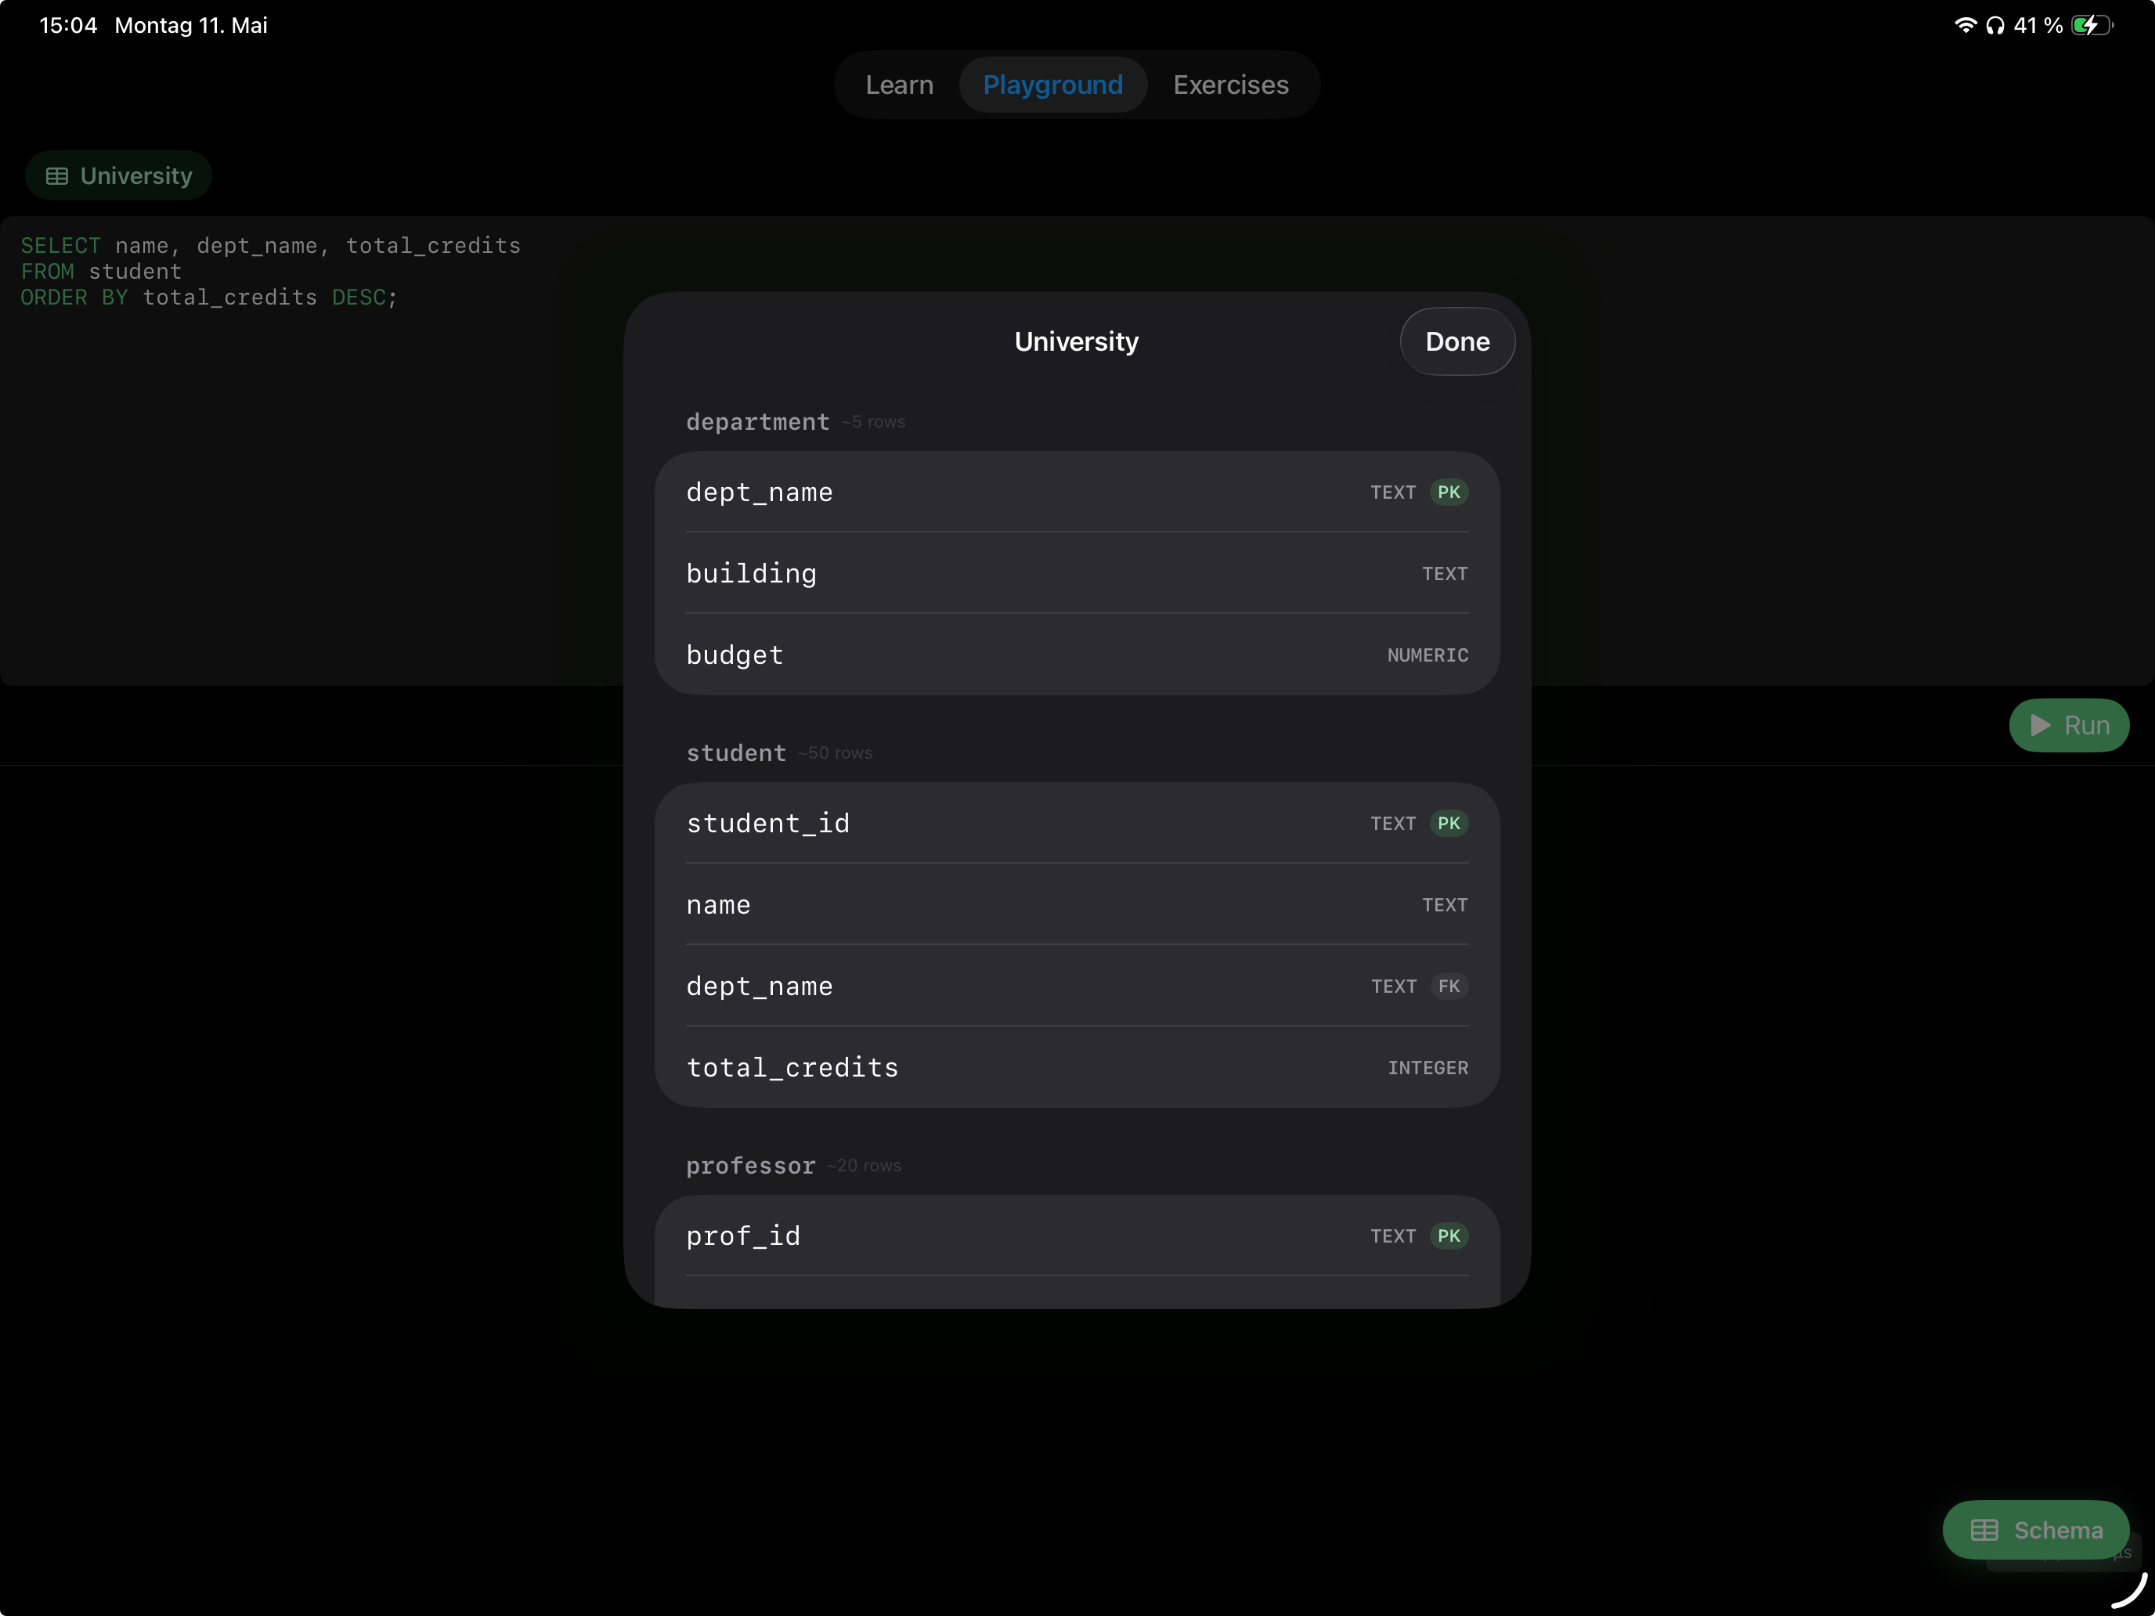This screenshot has width=2155, height=1616.
Task: Click the TEXT type label for name
Action: (x=1444, y=905)
